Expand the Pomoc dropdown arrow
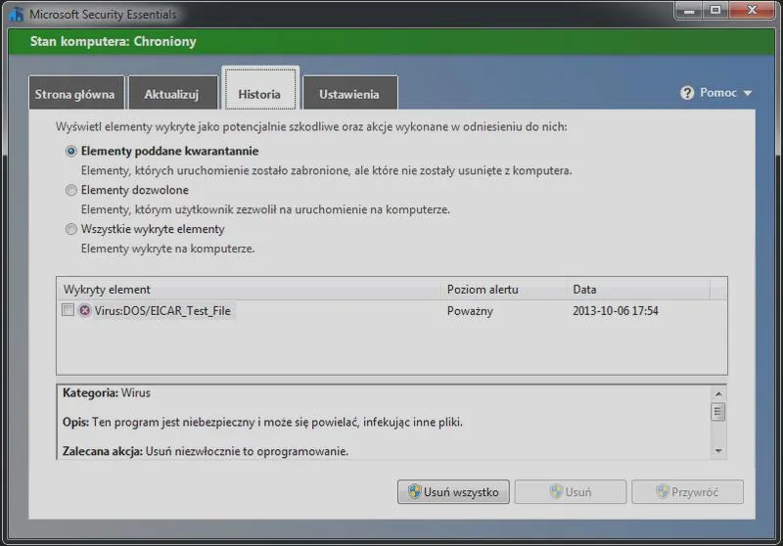Screen dimensions: 783x546 coord(748,93)
